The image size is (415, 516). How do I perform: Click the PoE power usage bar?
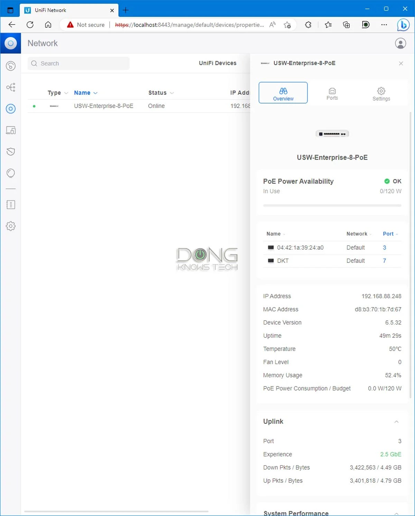[x=332, y=205]
